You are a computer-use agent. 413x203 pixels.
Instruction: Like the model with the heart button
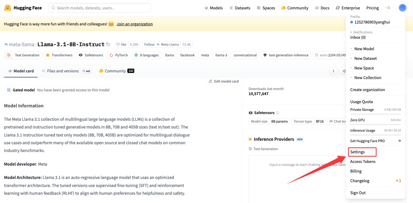(121, 44)
